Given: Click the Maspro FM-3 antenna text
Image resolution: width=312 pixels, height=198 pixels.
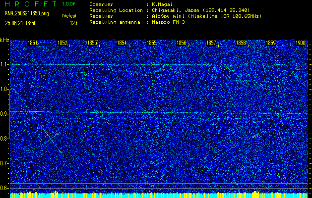Looking at the screenshot, I should [x=168, y=22].
